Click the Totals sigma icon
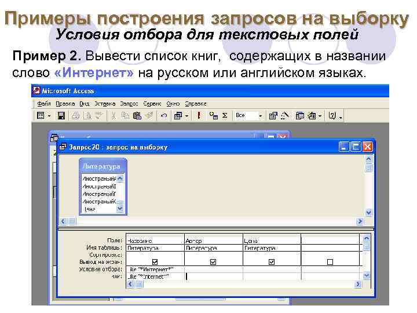This screenshot has height=313, width=417. 225,116
